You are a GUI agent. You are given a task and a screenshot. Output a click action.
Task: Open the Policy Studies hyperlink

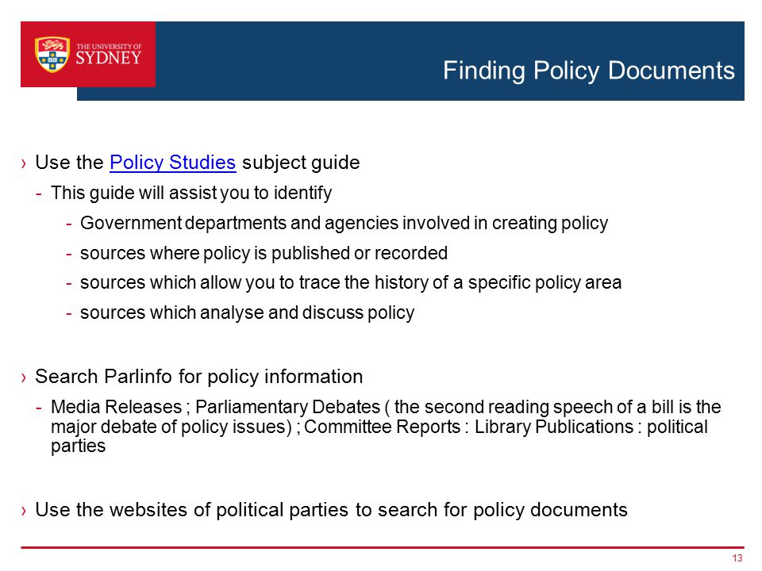coord(172,162)
